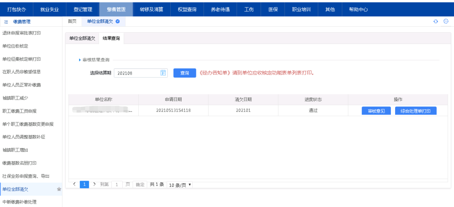Image resolution: width=454 pixels, height=207 pixels.
Task: Open the more options ellipsis icon
Action: 446,21
